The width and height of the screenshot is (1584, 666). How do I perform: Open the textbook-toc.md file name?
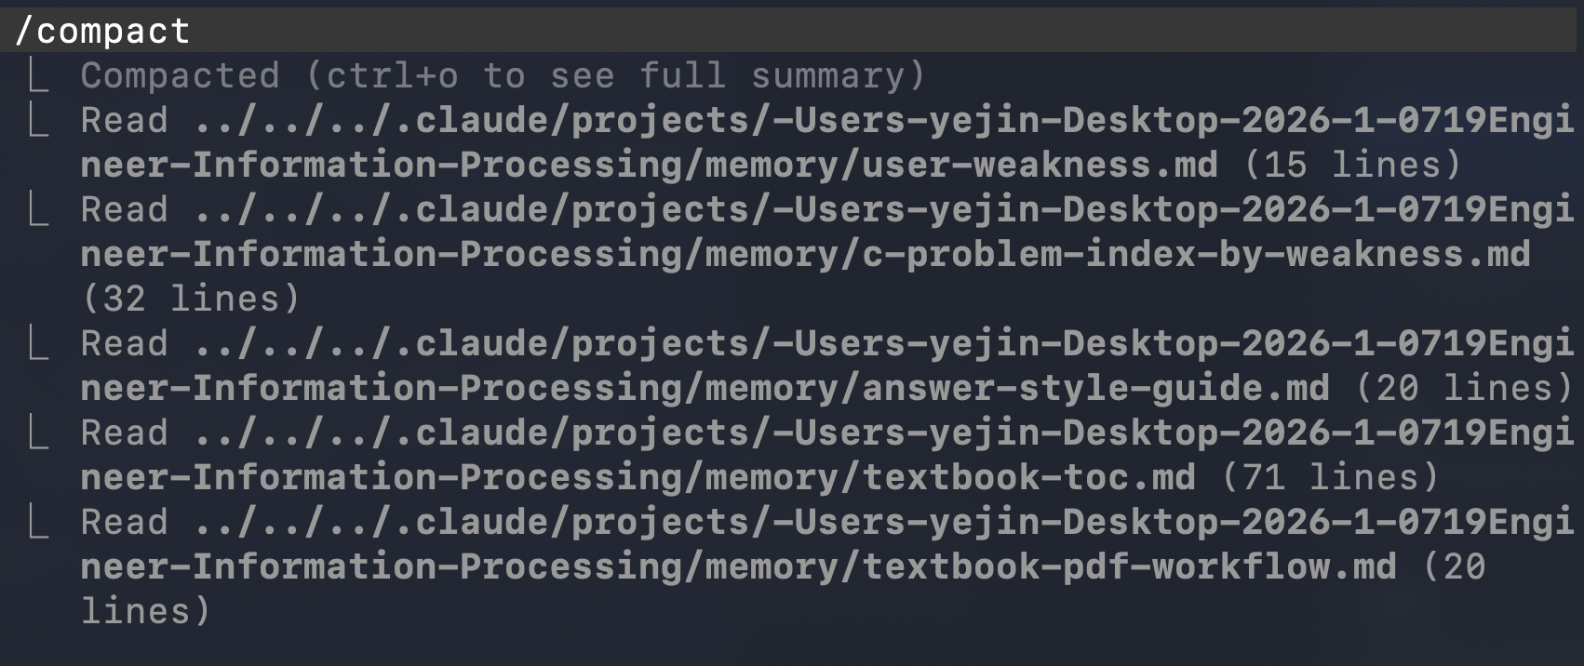point(1029,477)
